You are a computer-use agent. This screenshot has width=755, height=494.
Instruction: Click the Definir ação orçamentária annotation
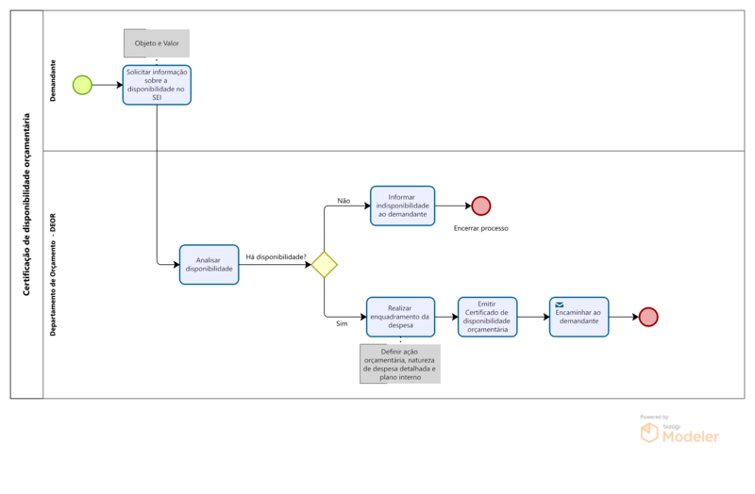(400, 364)
